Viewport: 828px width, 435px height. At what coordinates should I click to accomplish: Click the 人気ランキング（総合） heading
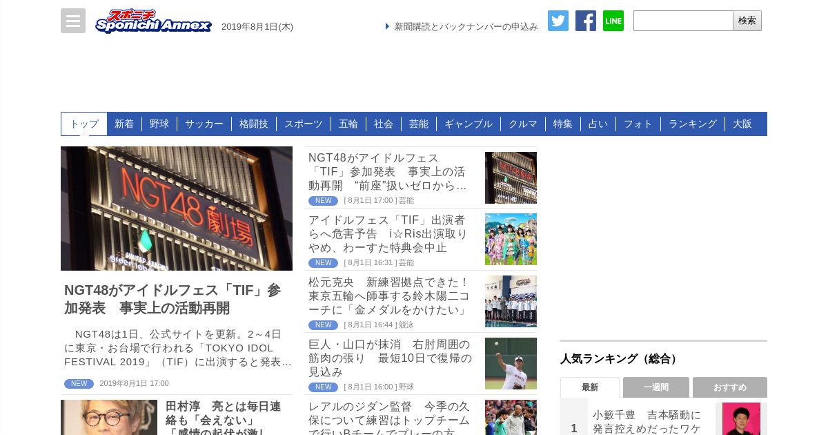[x=621, y=359]
